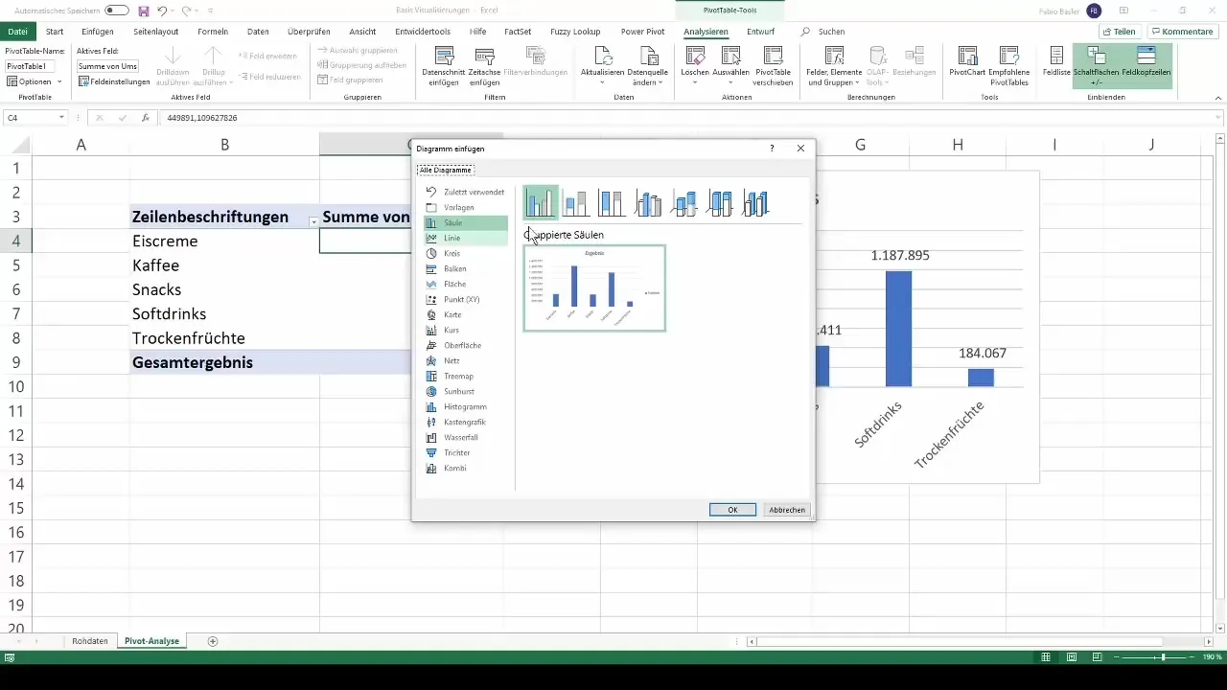This screenshot has width=1227, height=690.
Task: Select Sunburst chart type
Action: [x=465, y=391]
